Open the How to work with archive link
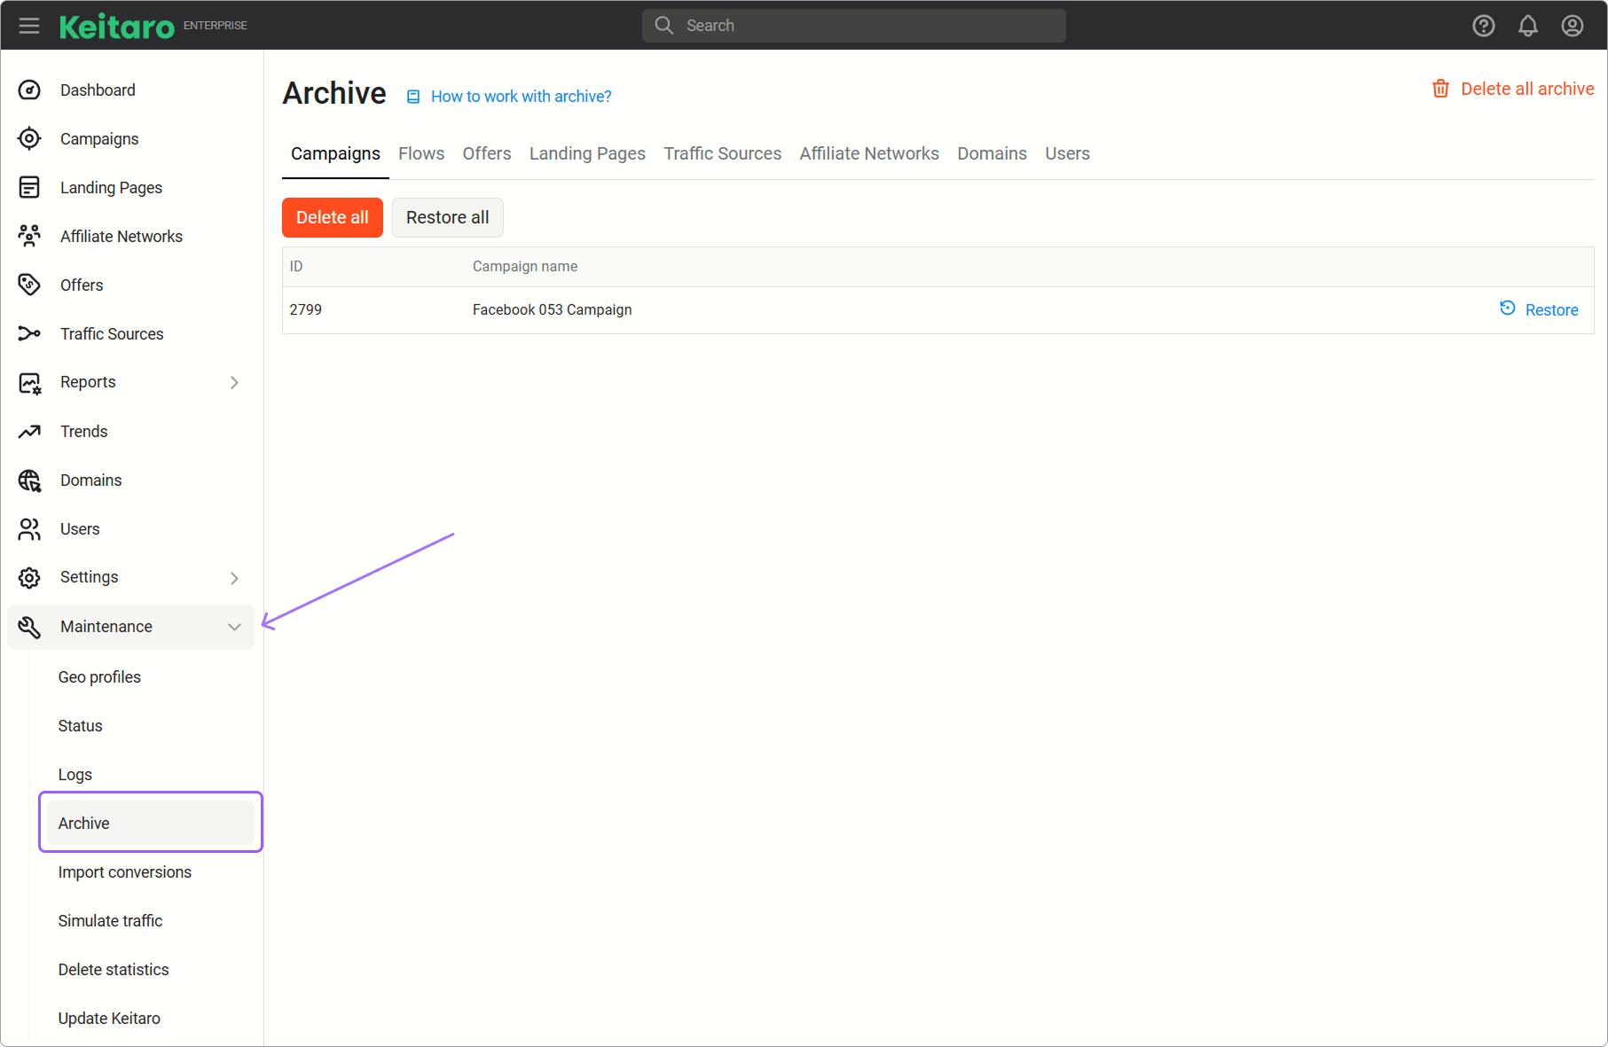Screen dimensions: 1608x1047 pyautogui.click(x=521, y=97)
